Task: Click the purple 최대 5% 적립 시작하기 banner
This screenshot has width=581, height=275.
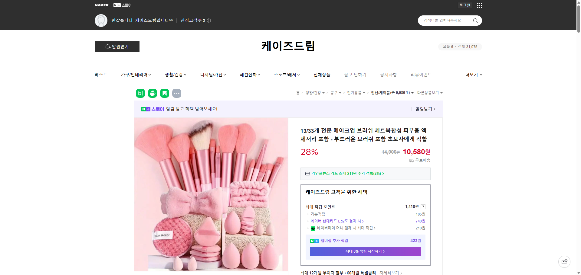Action: pyautogui.click(x=365, y=251)
